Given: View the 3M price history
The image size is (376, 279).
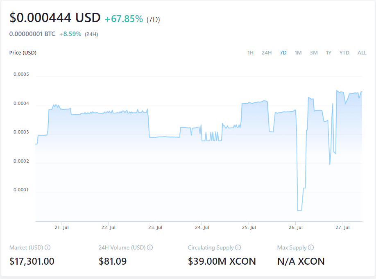Looking at the screenshot, I should coord(313,52).
